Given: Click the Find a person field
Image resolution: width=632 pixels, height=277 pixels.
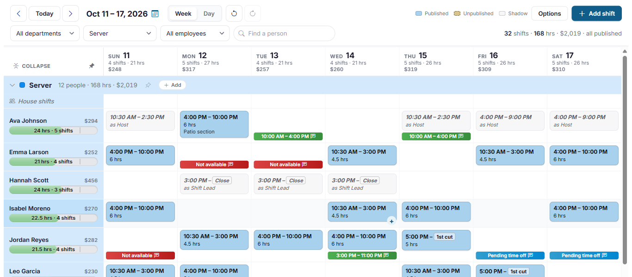Looking at the screenshot, I should [x=284, y=33].
